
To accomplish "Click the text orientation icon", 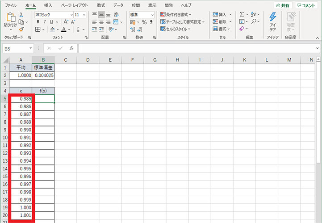I will coord(111,29).
